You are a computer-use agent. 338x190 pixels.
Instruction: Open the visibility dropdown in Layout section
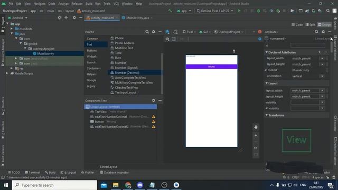322,102
